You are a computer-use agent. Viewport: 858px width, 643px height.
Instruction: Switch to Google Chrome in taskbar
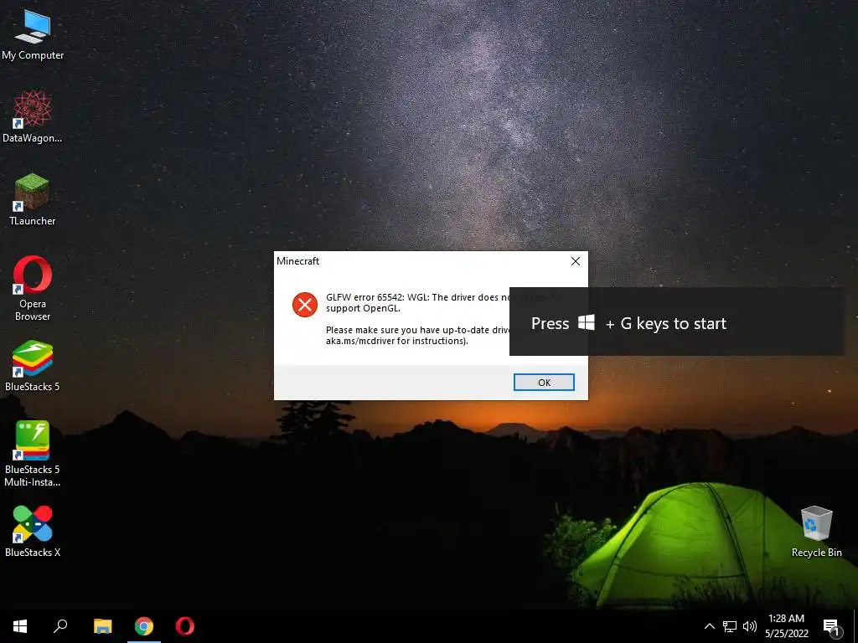[x=144, y=626]
